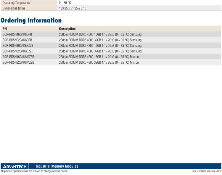The width and height of the screenshot is (222, 175).
Task: Click the description in the SQR-RD5N16G4K8SRB row
Action: point(100,34)
